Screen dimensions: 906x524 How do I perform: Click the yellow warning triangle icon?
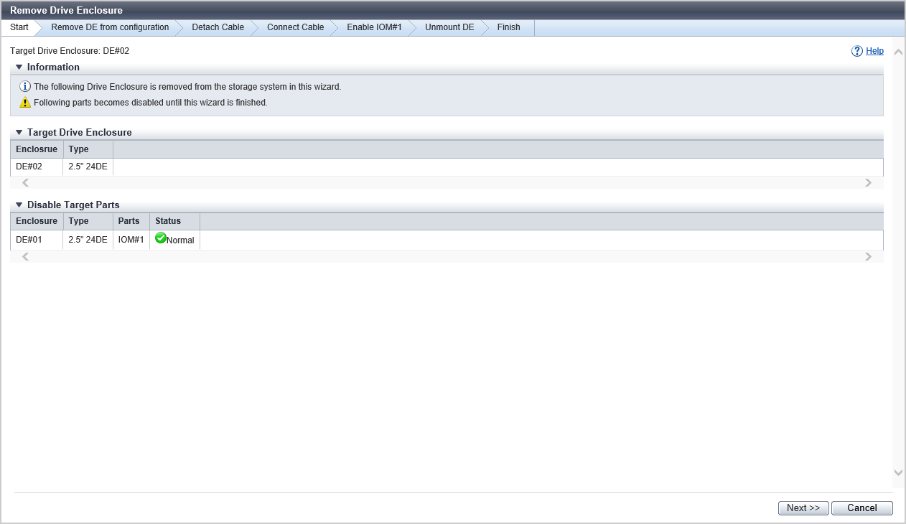(25, 103)
